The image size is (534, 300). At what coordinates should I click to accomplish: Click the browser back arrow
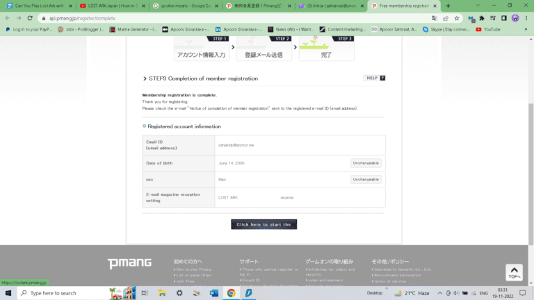[7, 18]
